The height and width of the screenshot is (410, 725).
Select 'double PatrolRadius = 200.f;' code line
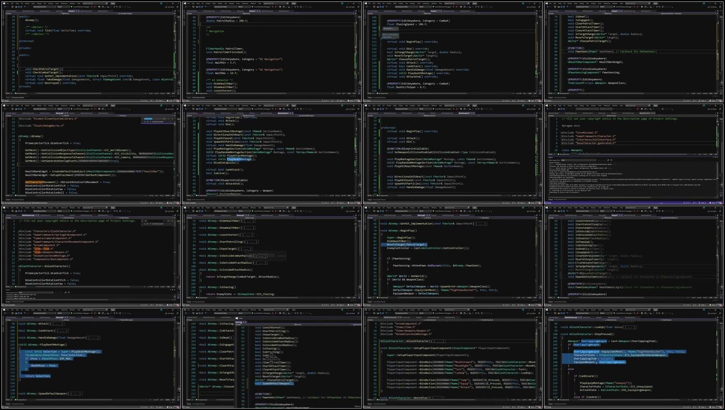[227, 21]
